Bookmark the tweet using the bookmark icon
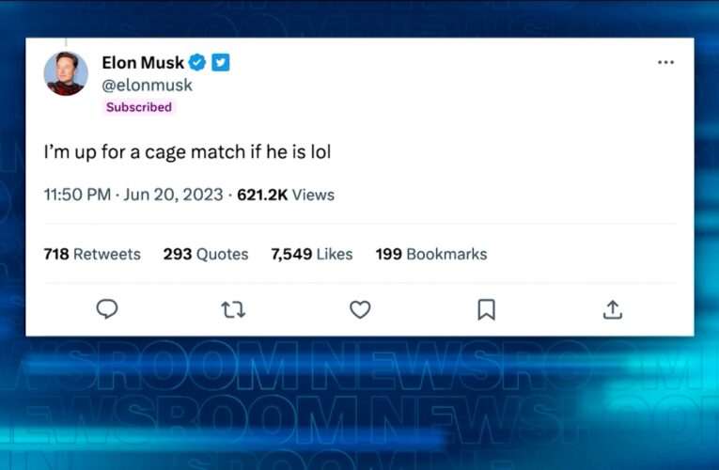Image resolution: width=719 pixels, height=470 pixels. click(486, 309)
